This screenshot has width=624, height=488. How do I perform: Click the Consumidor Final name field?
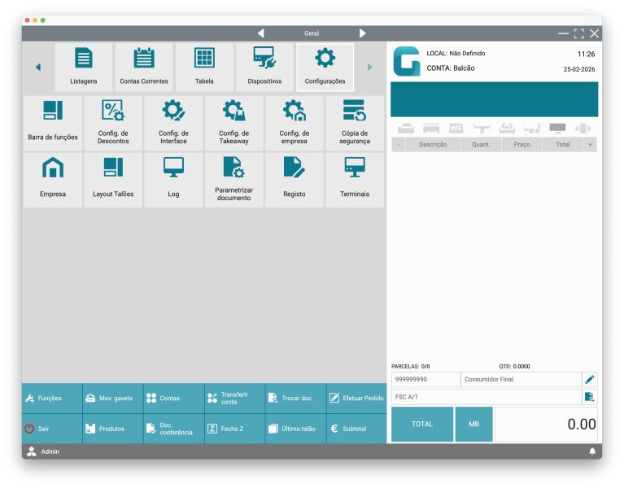click(520, 380)
